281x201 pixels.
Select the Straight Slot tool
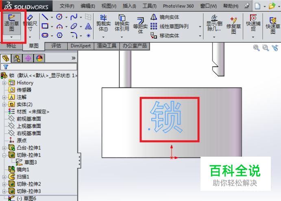click(45, 35)
